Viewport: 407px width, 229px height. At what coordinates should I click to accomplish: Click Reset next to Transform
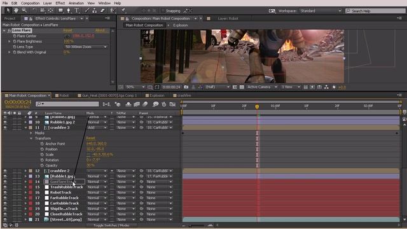(x=90, y=138)
